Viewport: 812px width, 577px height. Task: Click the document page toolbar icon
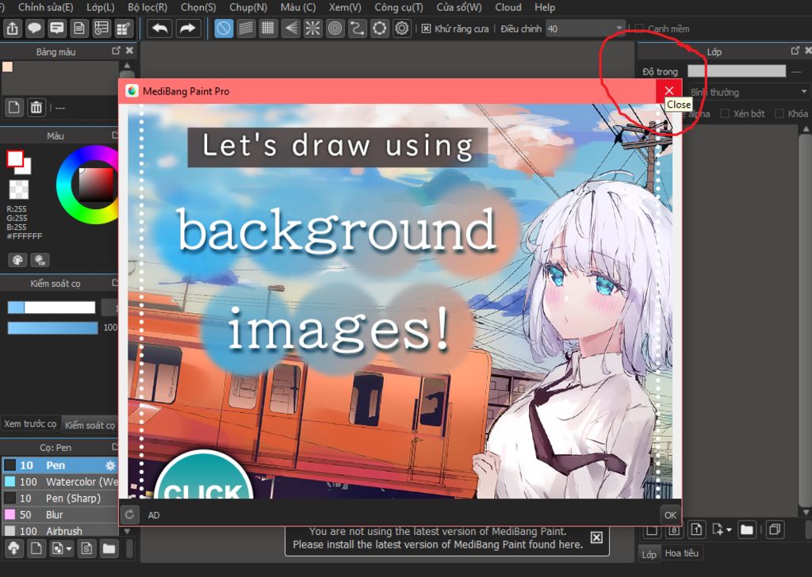click(79, 29)
